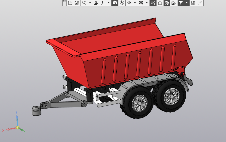The width and height of the screenshot is (226, 142).
Task: Click the hide objects crossed-eye icon
Action: click(x=129, y=3)
